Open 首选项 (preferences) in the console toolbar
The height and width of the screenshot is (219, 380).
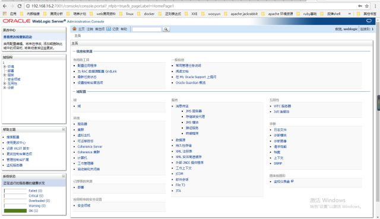point(100,29)
